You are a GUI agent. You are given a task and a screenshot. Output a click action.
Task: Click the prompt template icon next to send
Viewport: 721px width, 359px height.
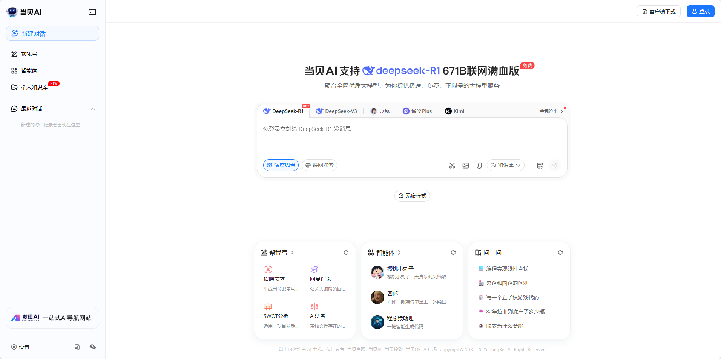tap(540, 166)
